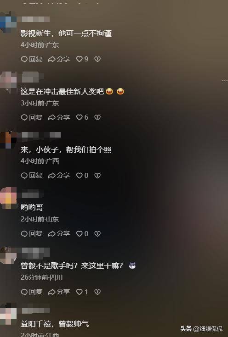
Task: Like the comment '这是在冲击最佳新人奖吧'
Action: click(82, 117)
